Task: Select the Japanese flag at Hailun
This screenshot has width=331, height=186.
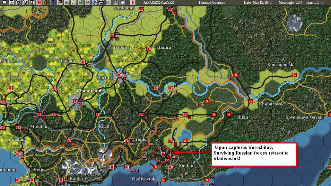Action: click(x=149, y=49)
